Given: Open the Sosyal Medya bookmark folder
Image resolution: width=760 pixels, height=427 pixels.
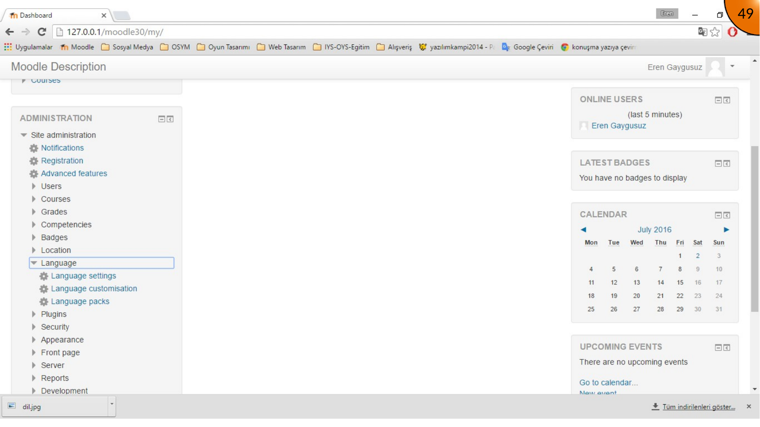Looking at the screenshot, I should pos(127,47).
